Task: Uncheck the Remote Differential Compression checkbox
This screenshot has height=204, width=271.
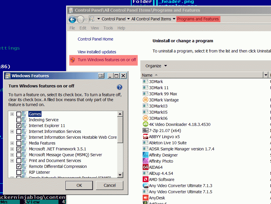Action: coord(19,166)
